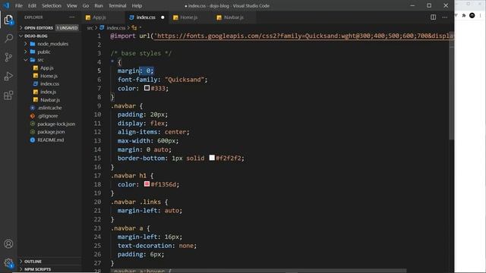Open the Terminal menu
The width and height of the screenshot is (486, 273).
pyautogui.click(x=118, y=5)
